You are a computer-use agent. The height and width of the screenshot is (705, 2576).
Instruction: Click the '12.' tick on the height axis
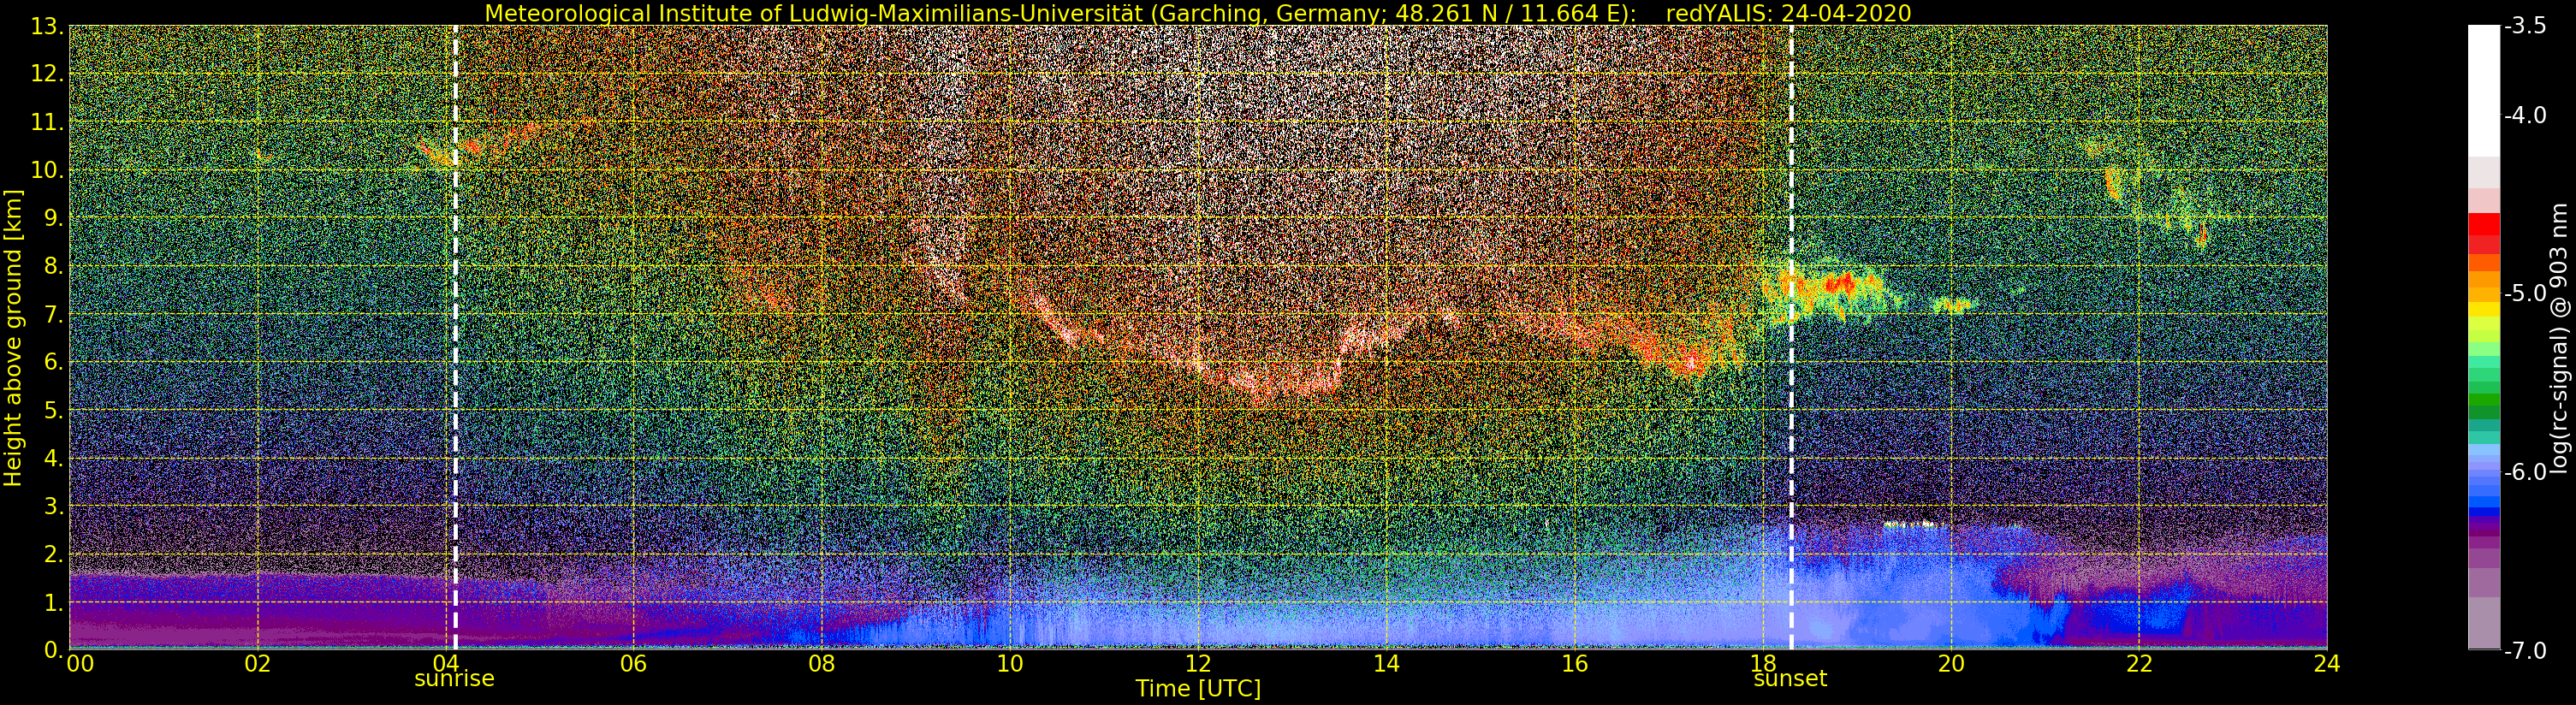(47, 74)
